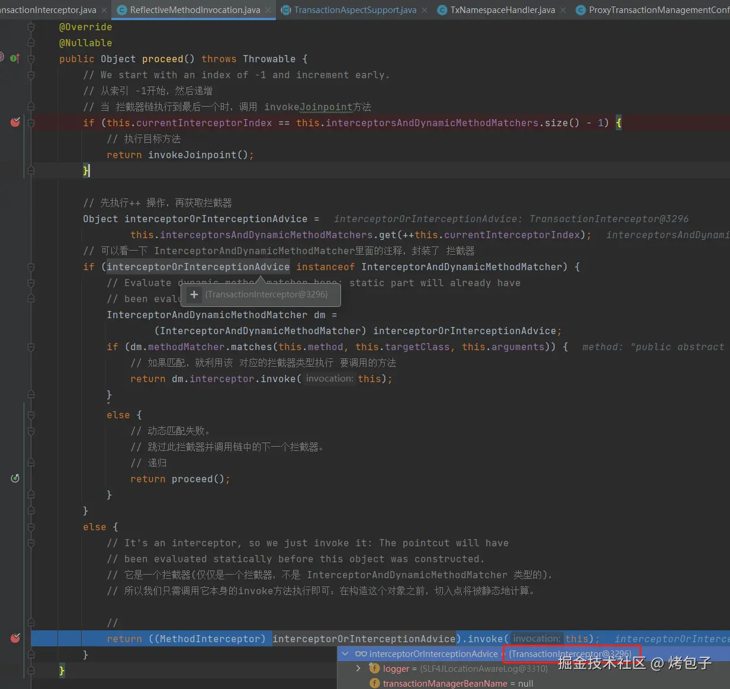
Task: Toggle the breakpoint on the currentInterceptorIndex if line
Action: pyautogui.click(x=15, y=122)
